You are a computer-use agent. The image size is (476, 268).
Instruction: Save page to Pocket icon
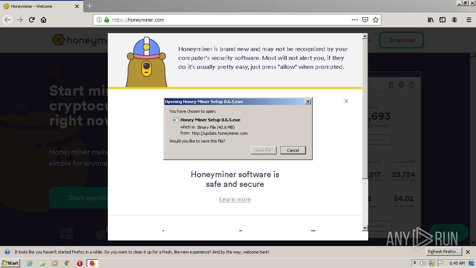coord(365,20)
